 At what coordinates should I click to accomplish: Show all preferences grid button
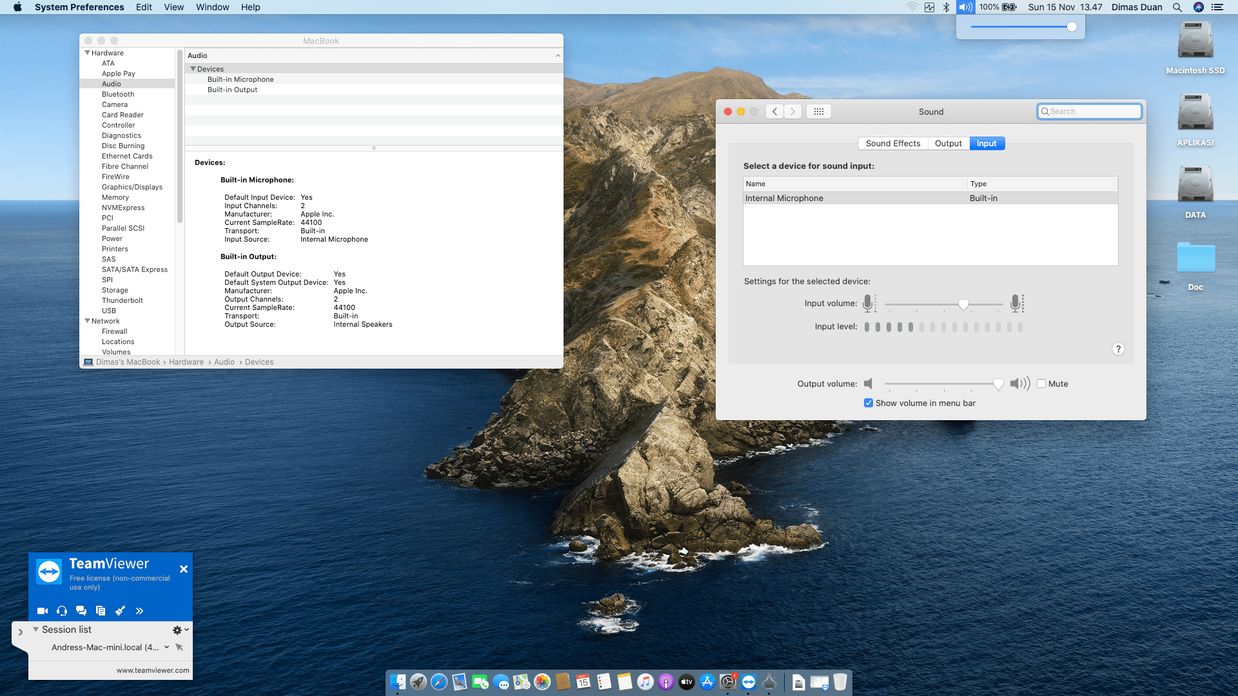(819, 111)
